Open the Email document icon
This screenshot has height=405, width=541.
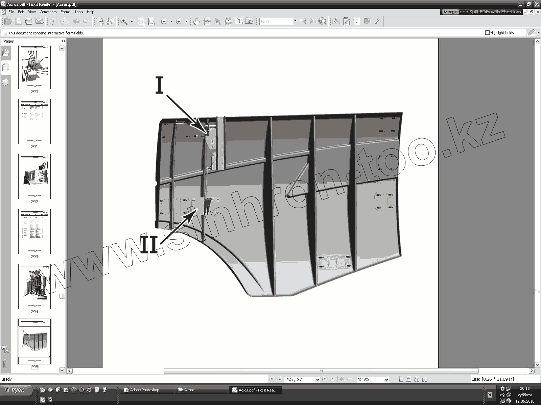40,22
